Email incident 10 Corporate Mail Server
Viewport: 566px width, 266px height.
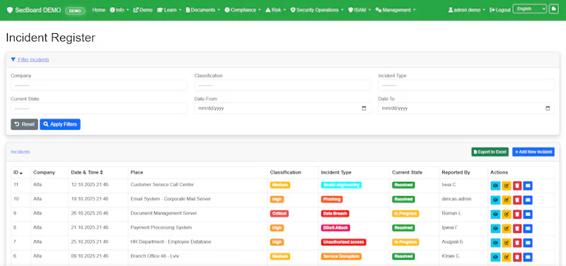tap(528, 200)
